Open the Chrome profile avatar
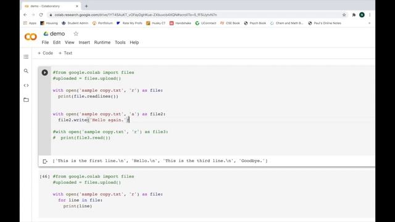 click(x=362, y=15)
